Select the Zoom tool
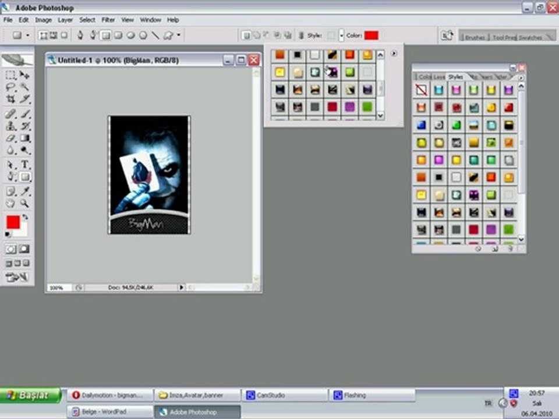This screenshot has height=419, width=559. tap(24, 204)
